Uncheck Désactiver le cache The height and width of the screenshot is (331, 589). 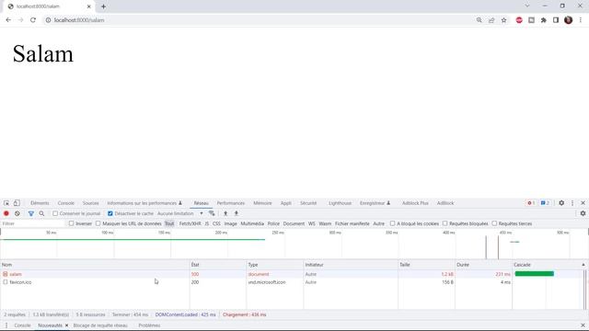(110, 213)
